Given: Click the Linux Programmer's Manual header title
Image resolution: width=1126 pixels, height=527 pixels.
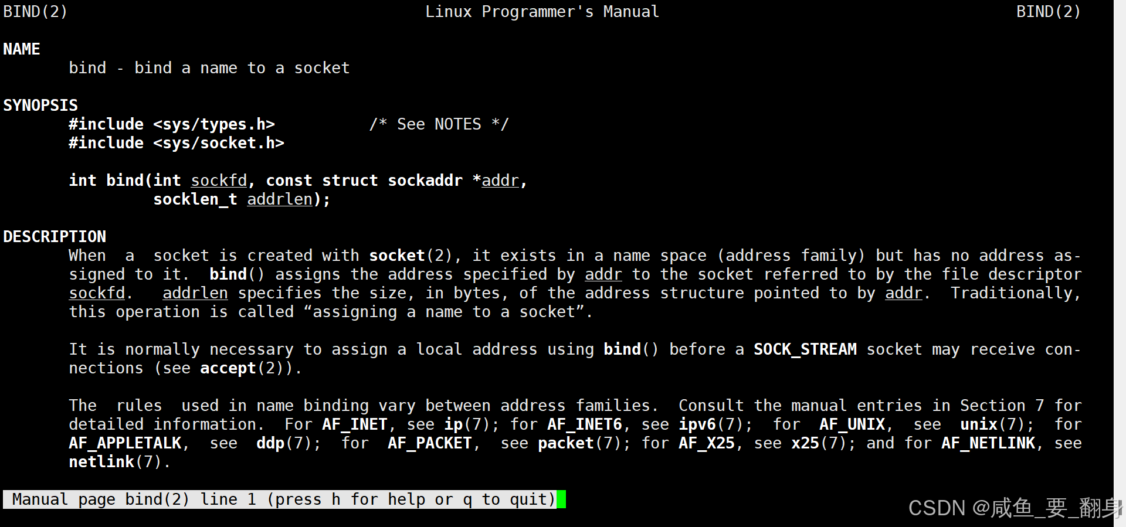Looking at the screenshot, I should pyautogui.click(x=542, y=12).
